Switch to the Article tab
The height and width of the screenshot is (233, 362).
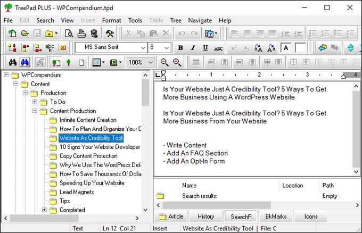point(171,217)
